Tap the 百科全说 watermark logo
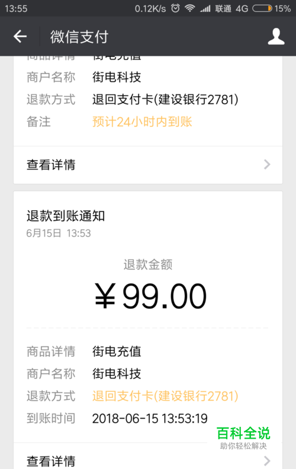Viewport: 296px width, 469px height. (243, 438)
